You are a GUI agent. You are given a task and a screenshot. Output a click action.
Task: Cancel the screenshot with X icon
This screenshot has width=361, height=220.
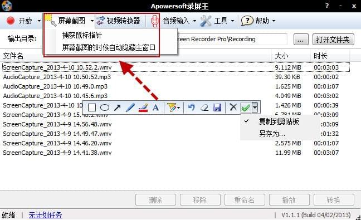(x=233, y=107)
